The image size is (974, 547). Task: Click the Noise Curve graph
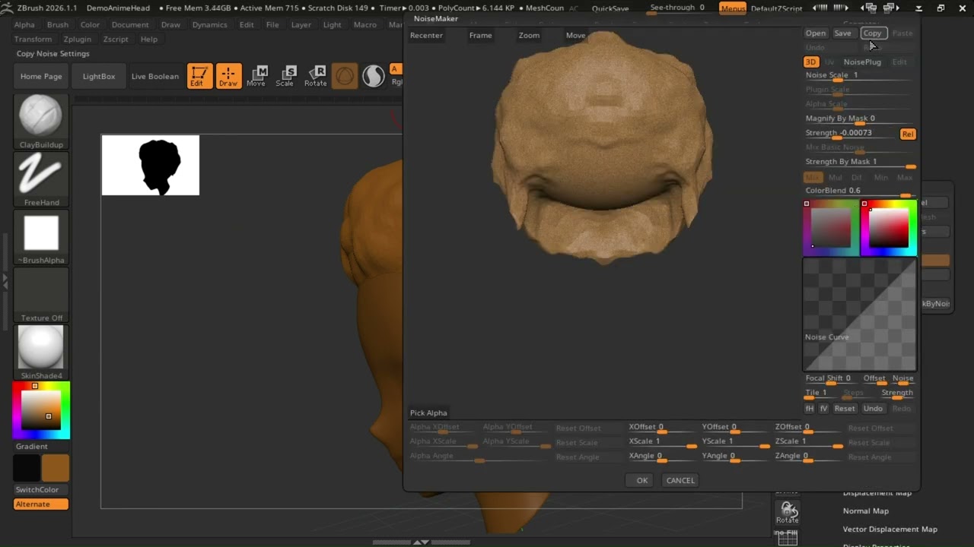pos(860,315)
